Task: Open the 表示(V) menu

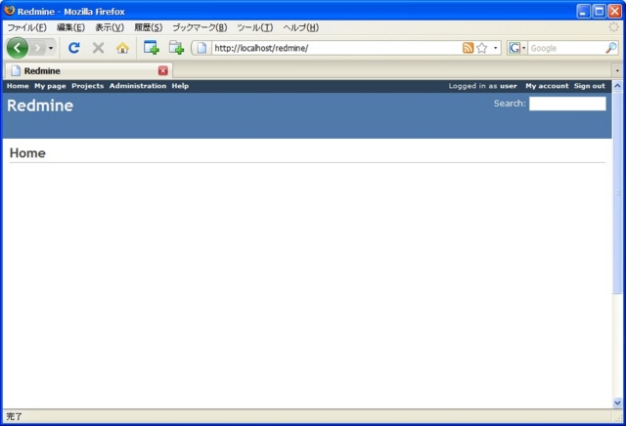Action: click(x=110, y=27)
